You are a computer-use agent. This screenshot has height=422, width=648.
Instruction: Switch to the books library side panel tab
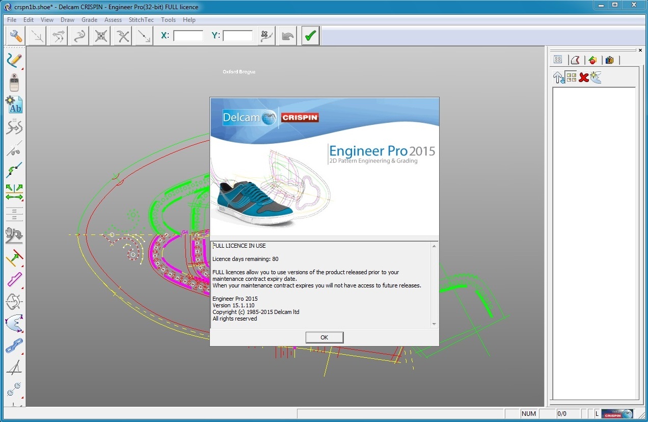(609, 60)
